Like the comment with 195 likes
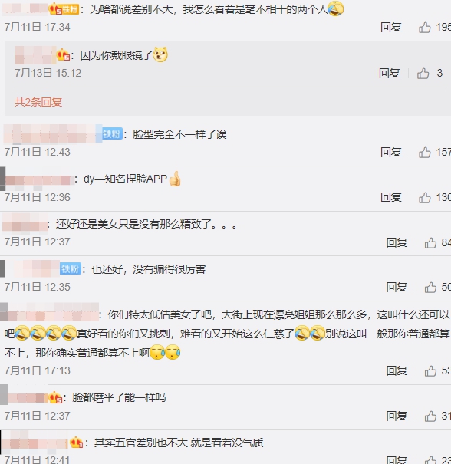Viewport: 451px width, 464px height. (x=425, y=28)
